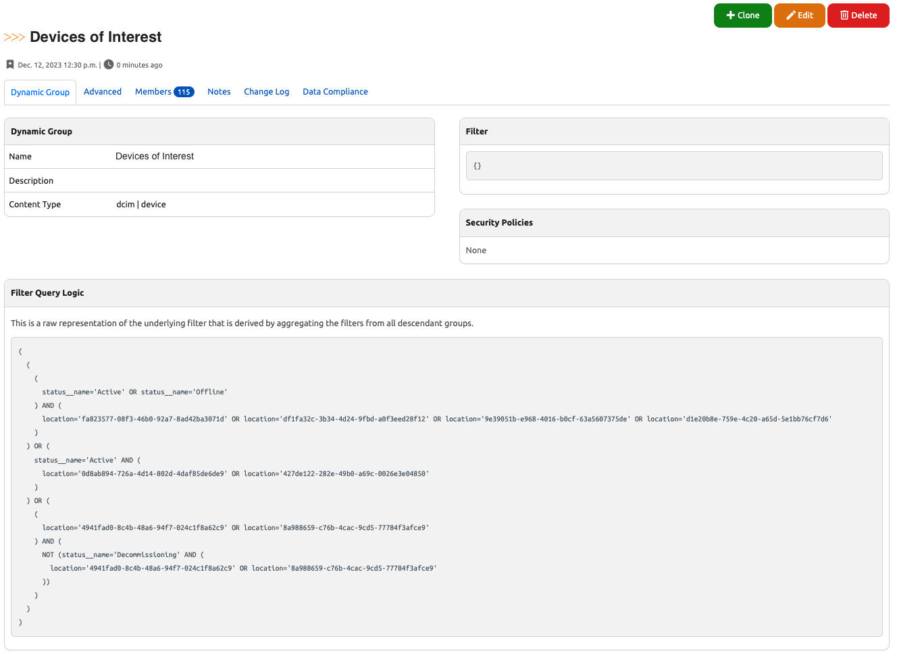This screenshot has height=653, width=897.
Task: Click the trash icon on the Delete button
Action: click(x=844, y=16)
